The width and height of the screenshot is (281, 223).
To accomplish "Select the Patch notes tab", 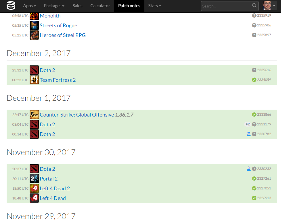I will (129, 6).
